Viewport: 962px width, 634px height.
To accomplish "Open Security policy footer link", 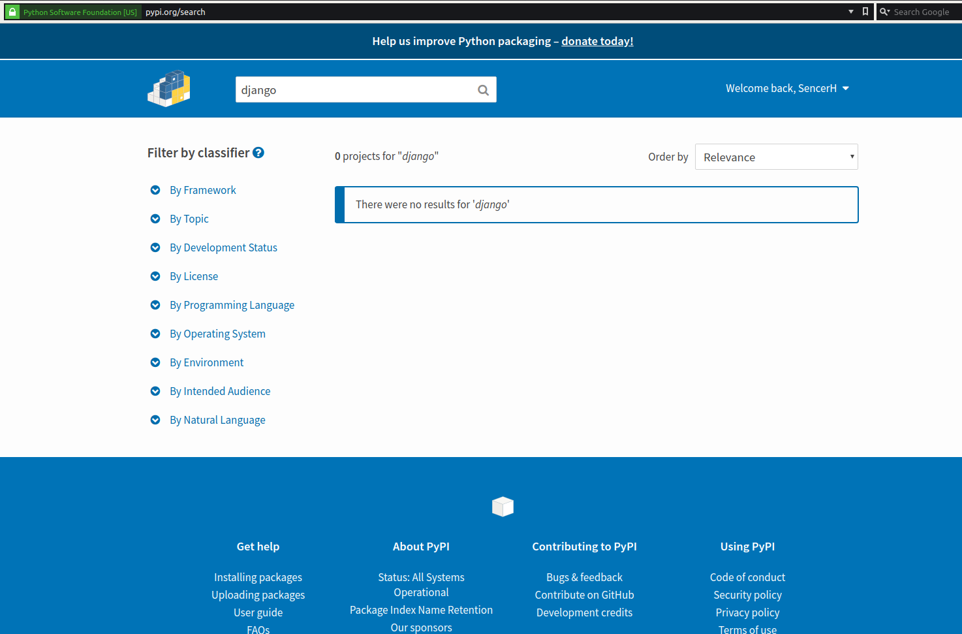I will tap(747, 595).
